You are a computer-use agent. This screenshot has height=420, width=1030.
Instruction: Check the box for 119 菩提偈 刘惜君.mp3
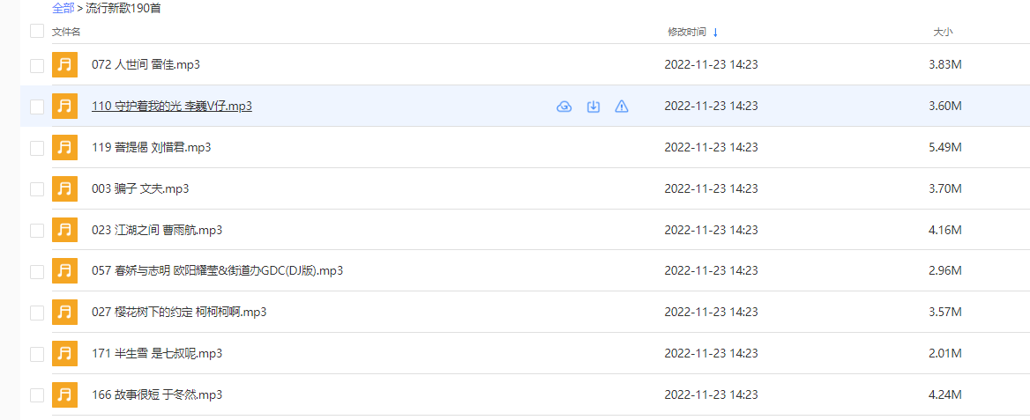[37, 148]
